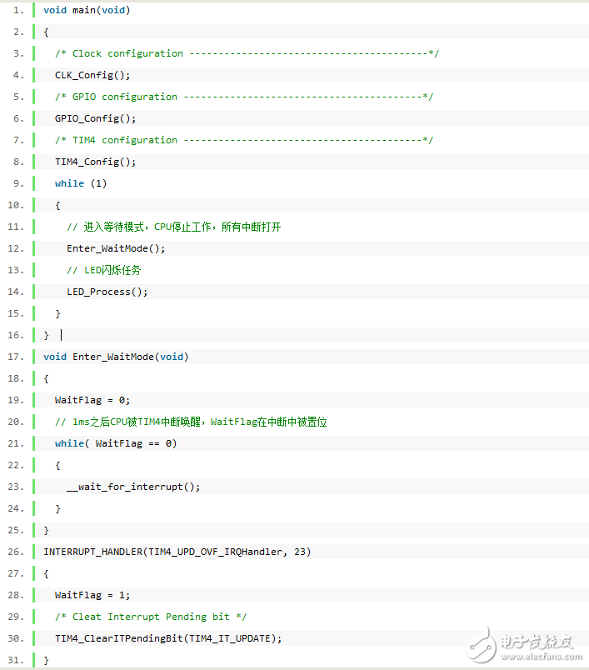The image size is (589, 670).
Task: Click the TIM4_Config() function call
Action: pos(95,162)
